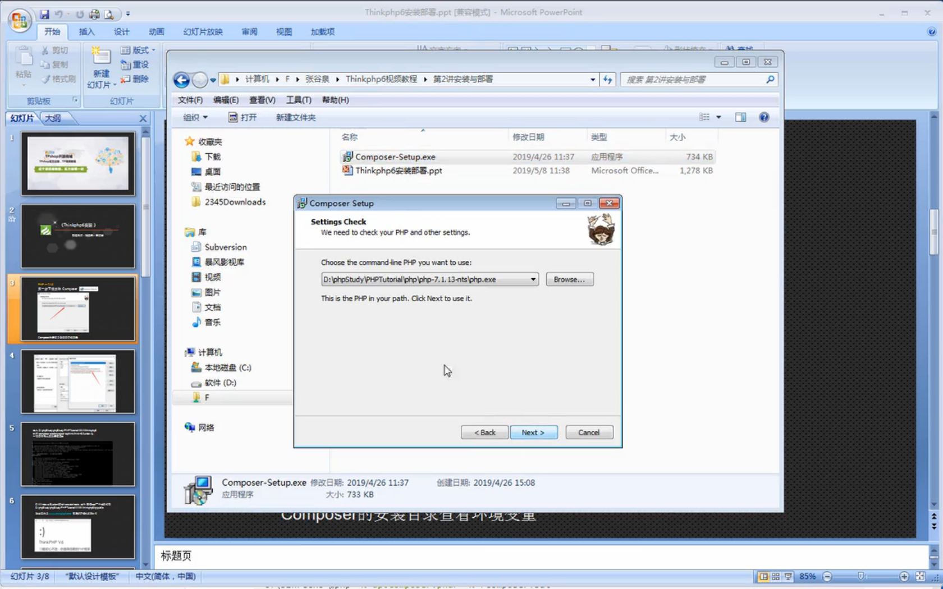The width and height of the screenshot is (943, 589).
Task: Open 本地磁盘 (C:) drive
Action: (x=221, y=367)
